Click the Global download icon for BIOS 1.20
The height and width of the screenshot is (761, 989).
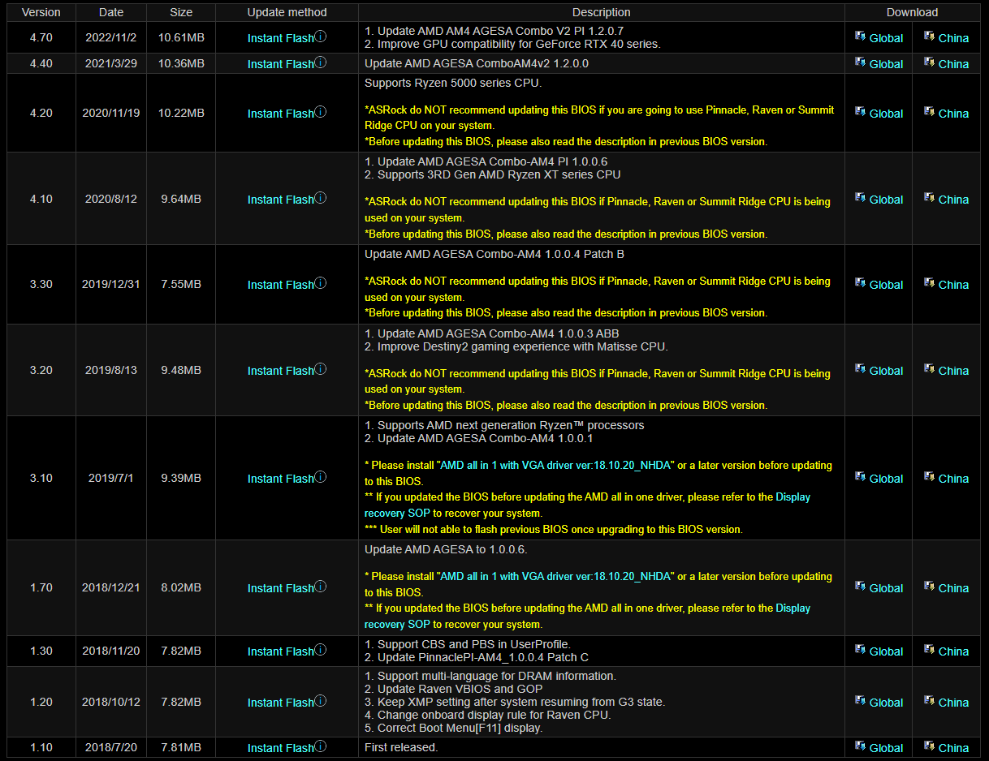pyautogui.click(x=860, y=701)
